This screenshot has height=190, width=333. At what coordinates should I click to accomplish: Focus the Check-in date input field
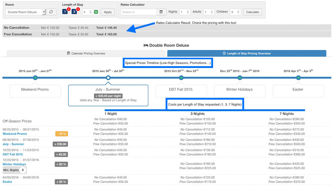(x=139, y=12)
